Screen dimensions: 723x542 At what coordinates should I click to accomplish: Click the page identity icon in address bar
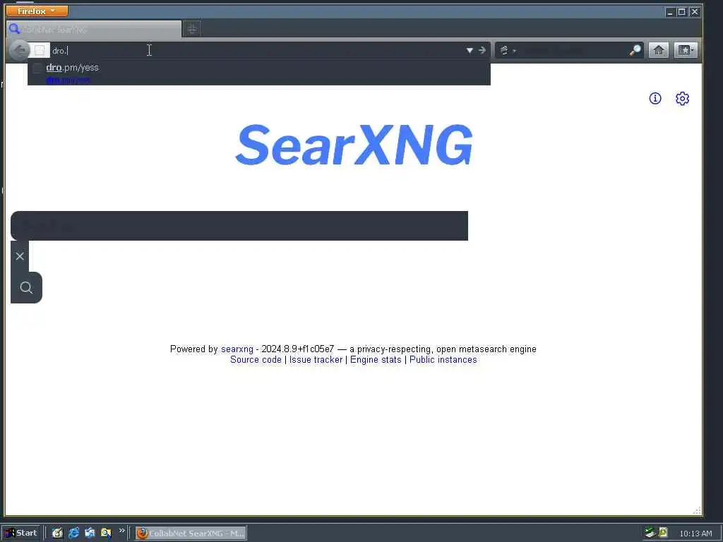tap(40, 50)
